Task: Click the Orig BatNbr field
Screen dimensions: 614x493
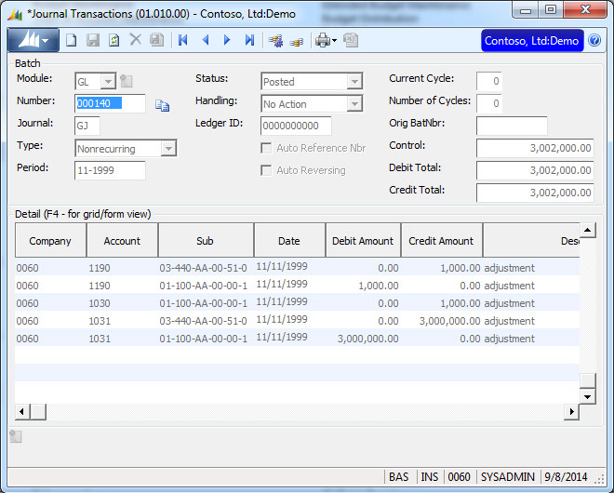Action: 512,126
